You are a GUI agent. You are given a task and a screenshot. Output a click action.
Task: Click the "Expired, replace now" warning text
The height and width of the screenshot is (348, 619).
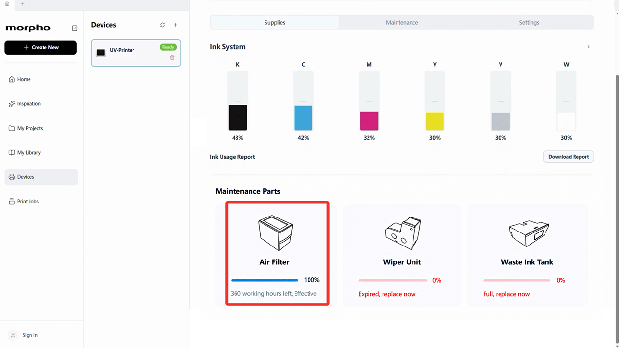387,294
